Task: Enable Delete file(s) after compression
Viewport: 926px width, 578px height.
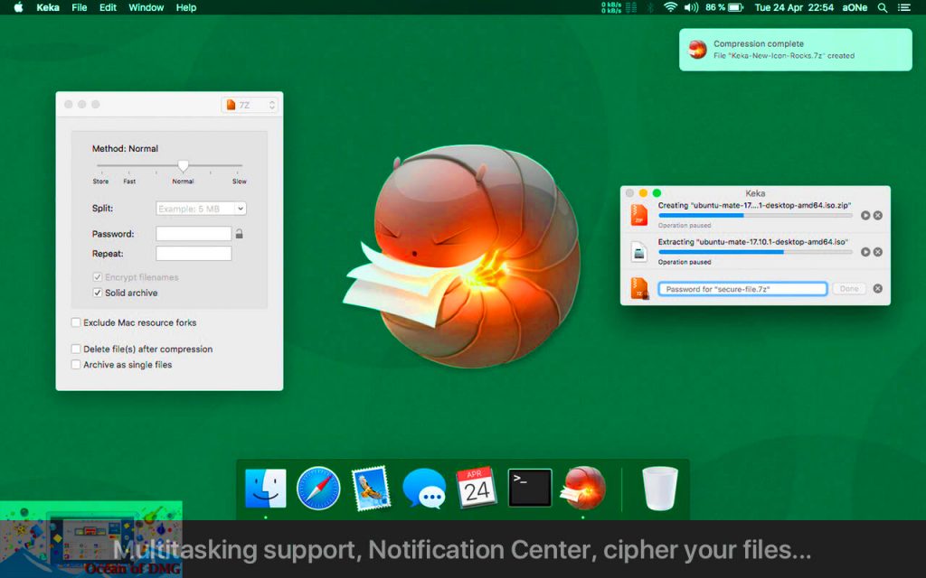Action: point(76,350)
